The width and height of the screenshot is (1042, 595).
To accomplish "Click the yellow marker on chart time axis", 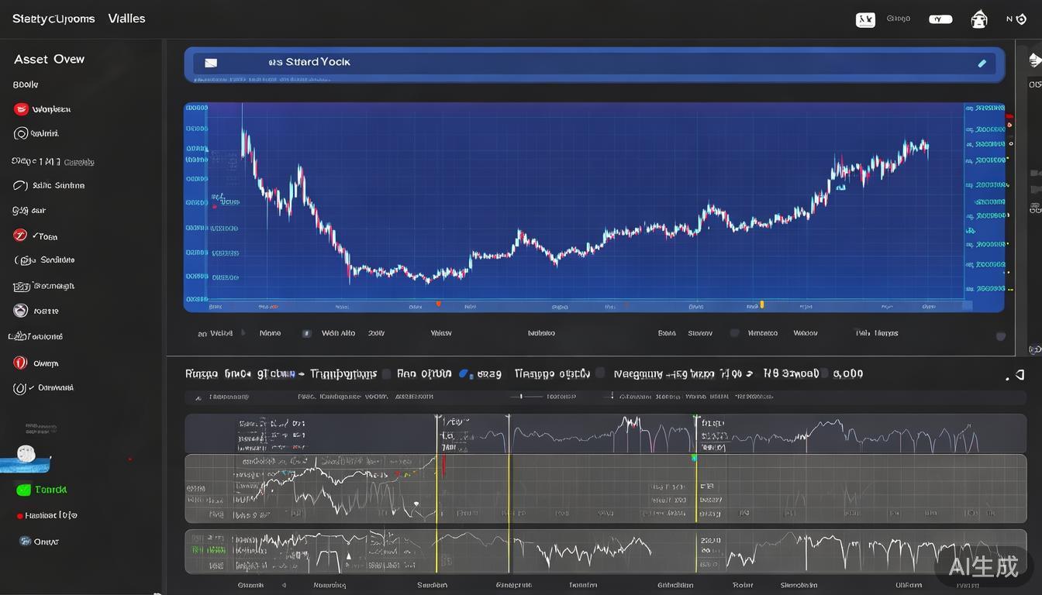I will 762,305.
